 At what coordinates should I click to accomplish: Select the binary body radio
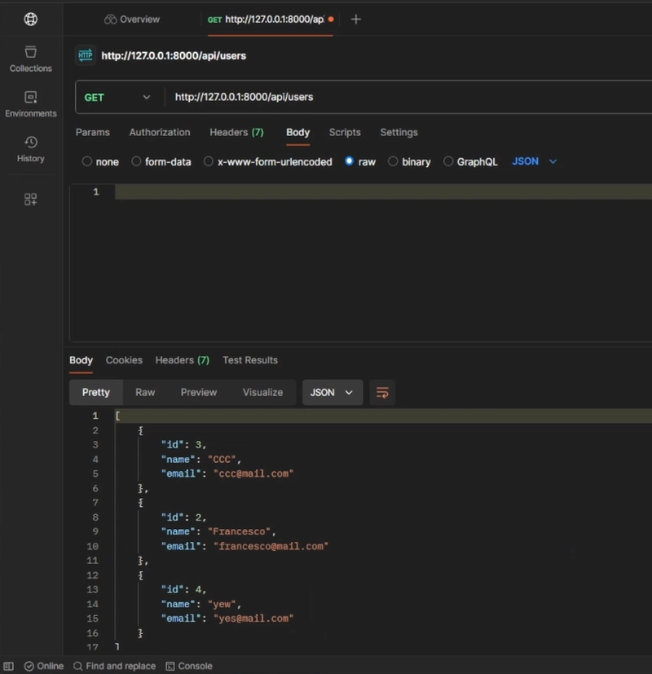coord(392,161)
